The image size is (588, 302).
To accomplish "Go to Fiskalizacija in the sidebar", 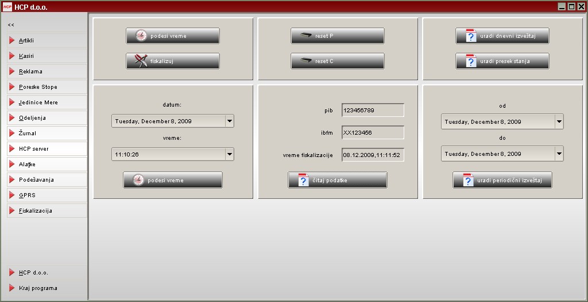I will 36,211.
